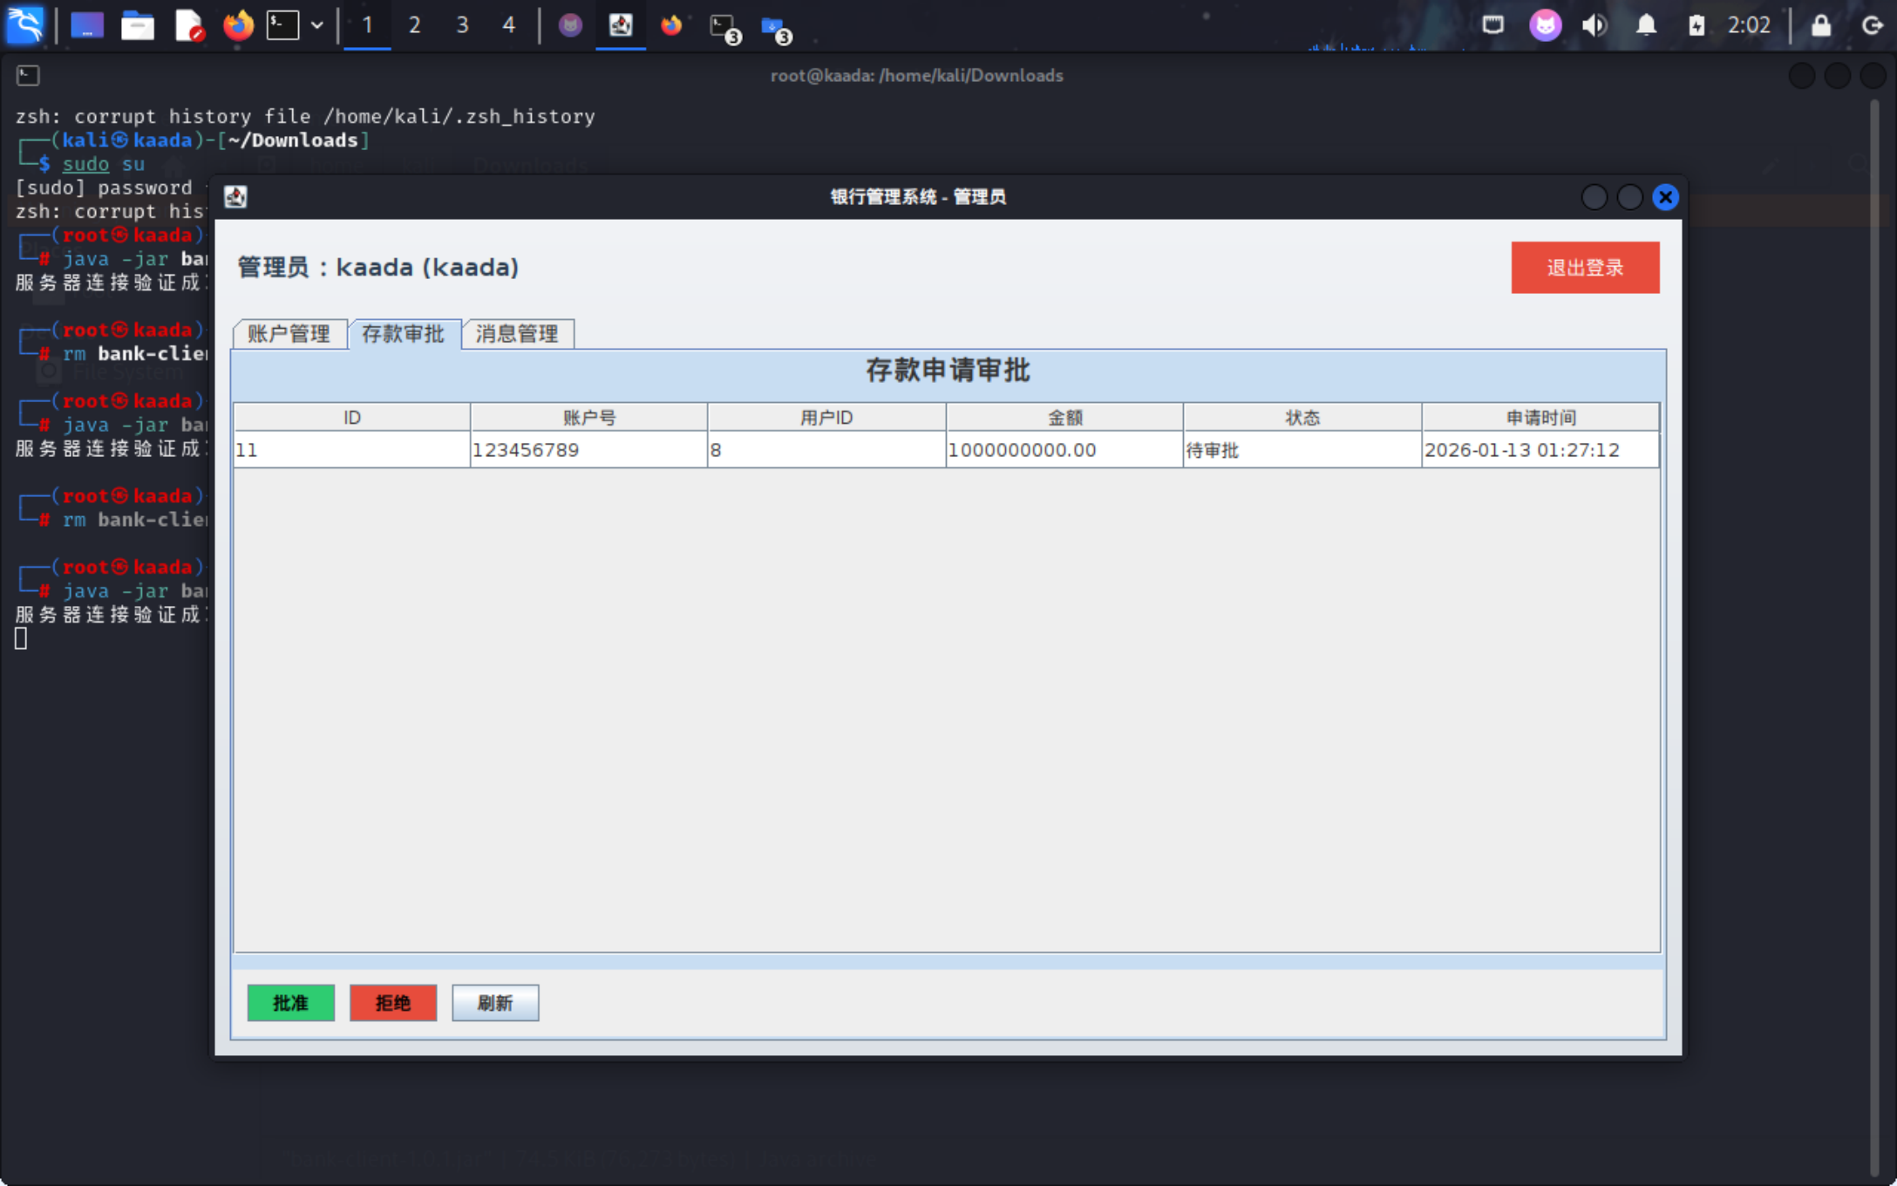The width and height of the screenshot is (1897, 1186).
Task: Sort by the 金额 column header
Action: [1064, 418]
